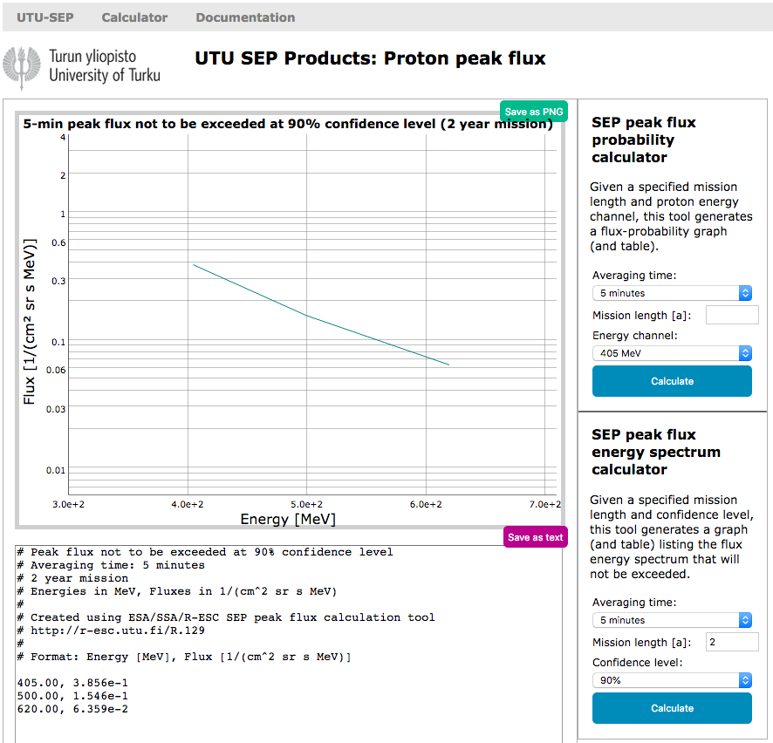Go to the Documentation page
The width and height of the screenshot is (773, 743).
click(x=245, y=17)
